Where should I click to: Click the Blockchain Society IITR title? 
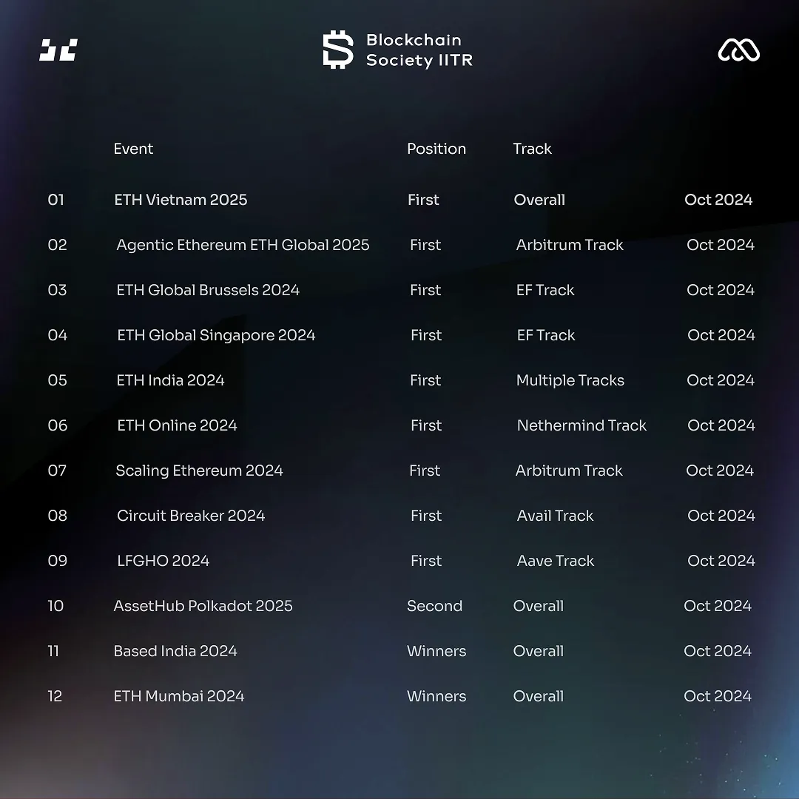(x=419, y=50)
